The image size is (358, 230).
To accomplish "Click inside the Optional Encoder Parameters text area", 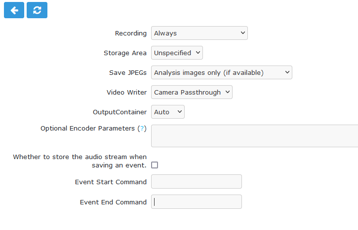I will tap(255, 136).
